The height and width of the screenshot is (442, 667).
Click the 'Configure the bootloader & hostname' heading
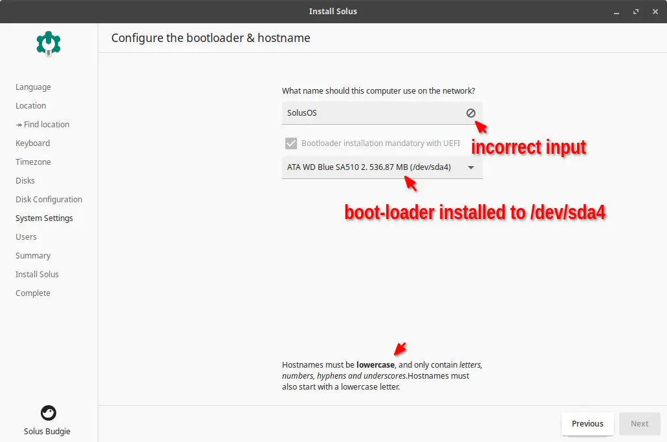[x=210, y=38]
